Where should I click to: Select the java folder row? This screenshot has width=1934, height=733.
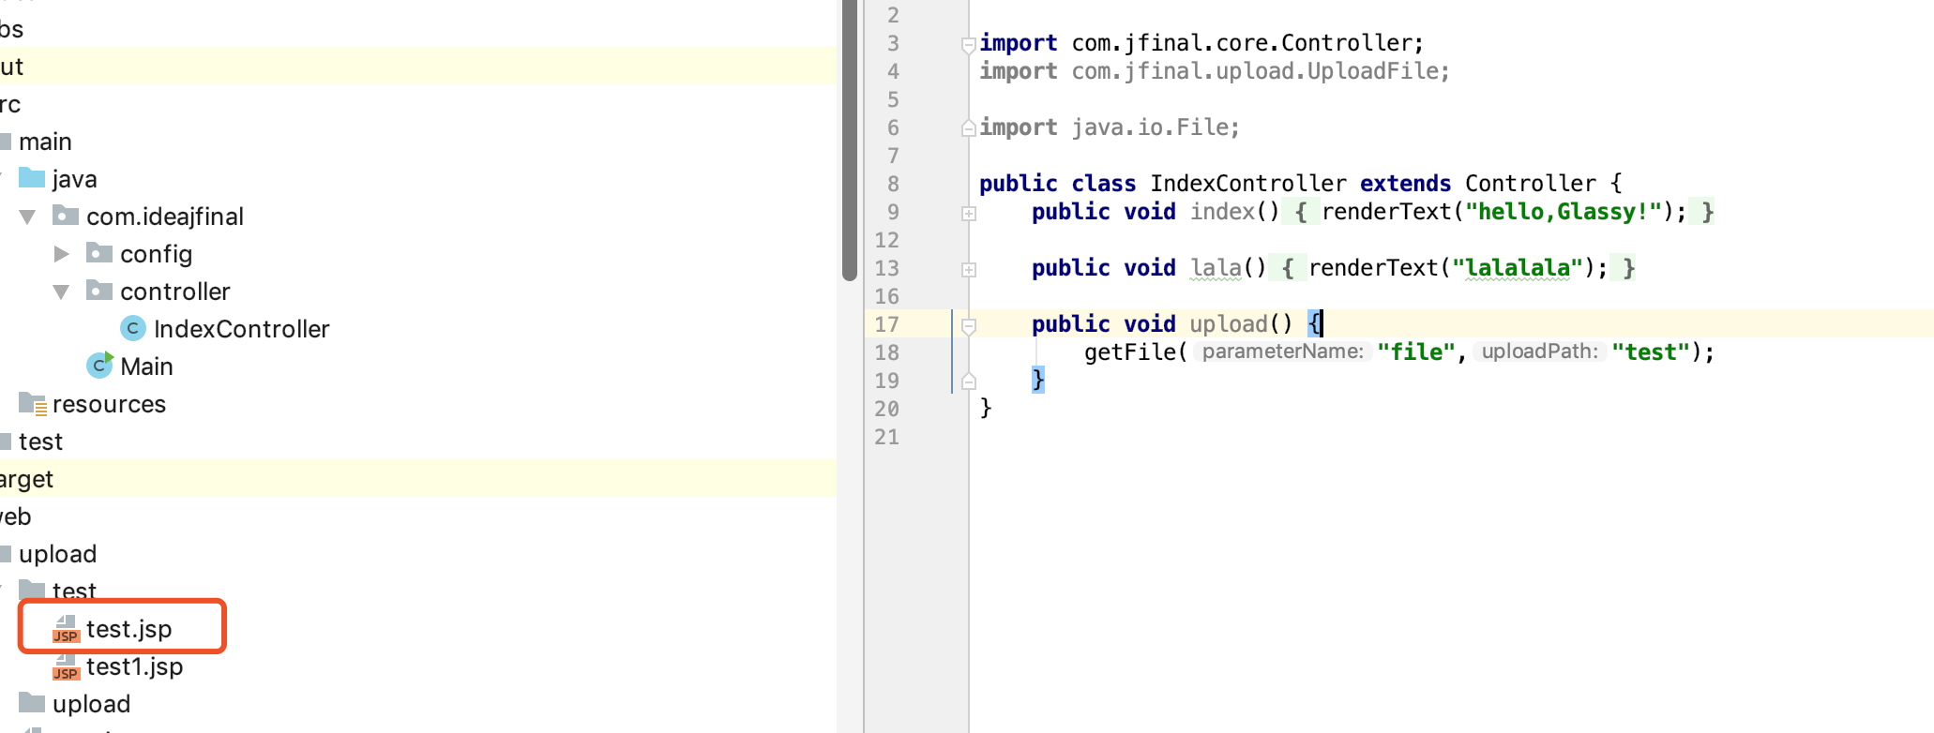click(x=418, y=179)
